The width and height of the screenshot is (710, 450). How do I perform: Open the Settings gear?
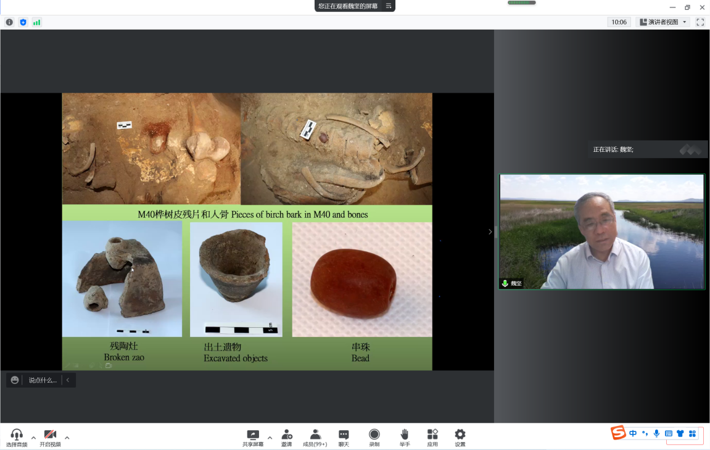[x=460, y=435]
